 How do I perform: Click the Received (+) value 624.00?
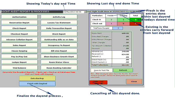[x=125, y=55]
